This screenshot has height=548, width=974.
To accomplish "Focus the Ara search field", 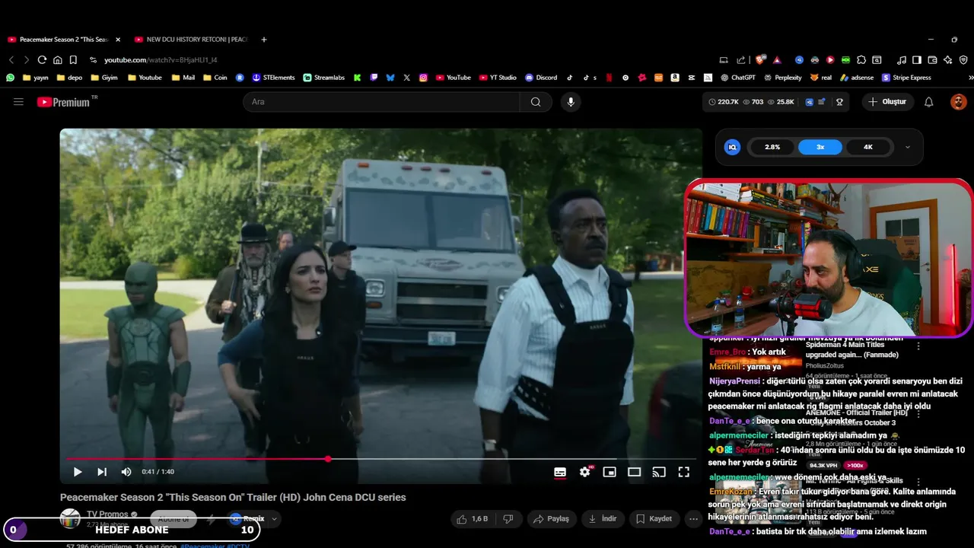I will click(382, 102).
